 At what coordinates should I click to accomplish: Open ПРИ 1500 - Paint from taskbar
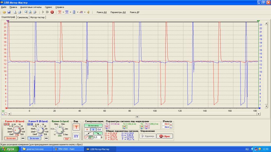[68, 149]
